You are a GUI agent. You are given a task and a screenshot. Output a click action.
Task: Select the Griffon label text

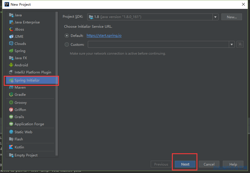tap(20, 110)
